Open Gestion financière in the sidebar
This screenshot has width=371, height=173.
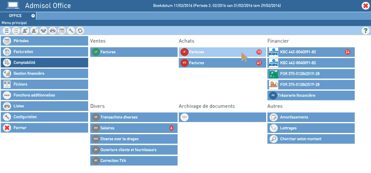[x=45, y=74]
